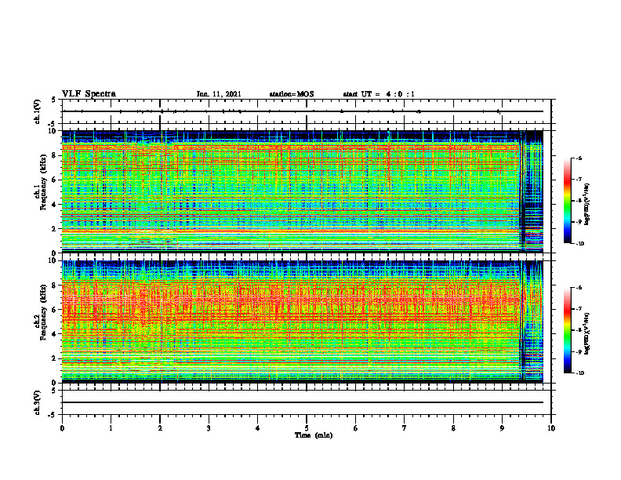The height and width of the screenshot is (480, 621).
Task: Click time-axis tick label "4"
Action: tap(258, 428)
